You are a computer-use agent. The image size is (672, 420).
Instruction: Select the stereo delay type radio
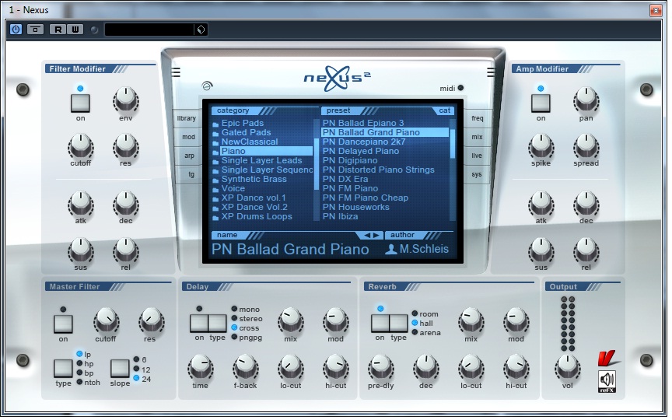tap(234, 318)
